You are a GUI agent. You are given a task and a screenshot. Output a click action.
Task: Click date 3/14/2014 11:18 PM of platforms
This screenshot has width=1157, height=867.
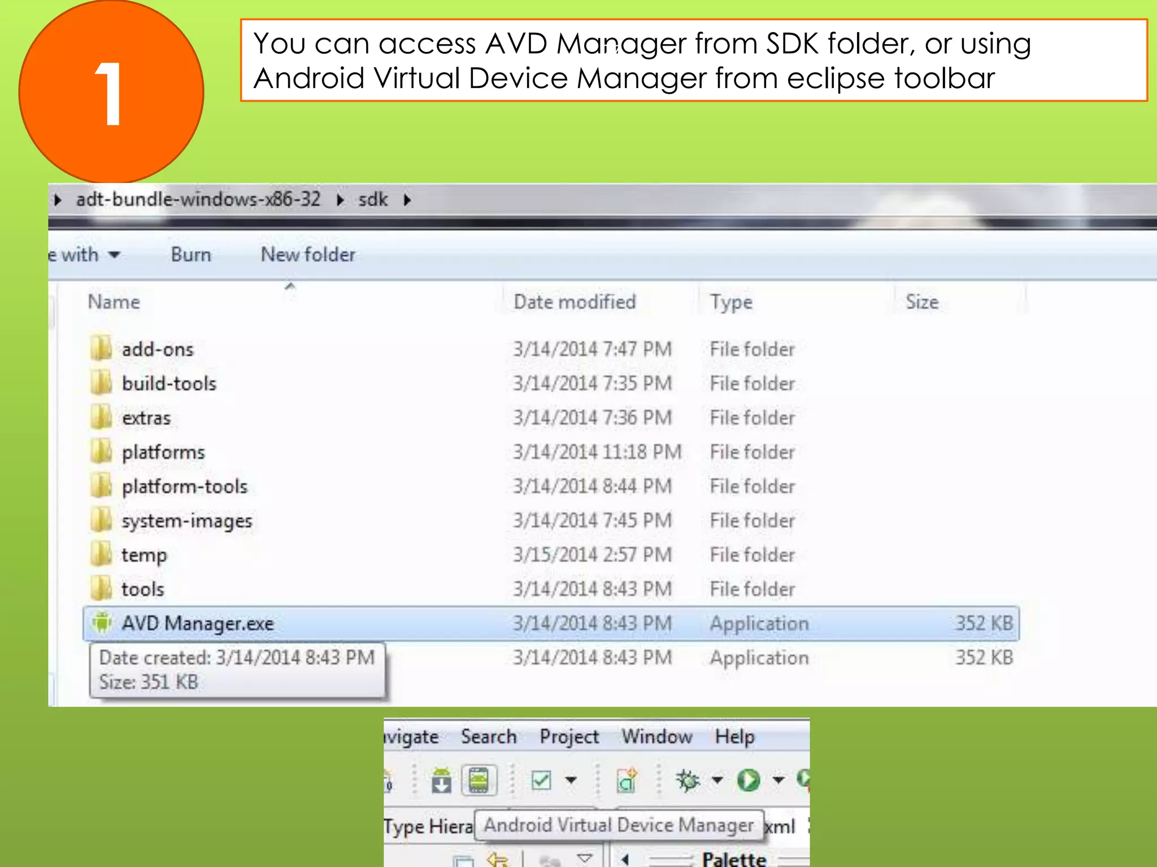point(598,452)
